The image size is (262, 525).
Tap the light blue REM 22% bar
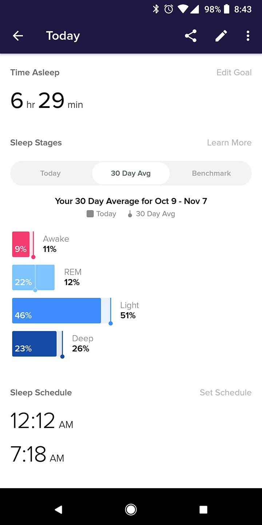[33, 277]
